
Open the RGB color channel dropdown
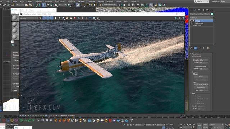[29, 18]
